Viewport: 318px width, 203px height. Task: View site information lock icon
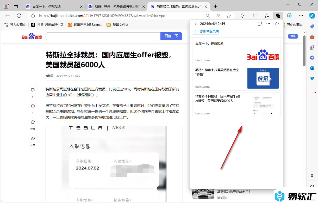point(33,16)
